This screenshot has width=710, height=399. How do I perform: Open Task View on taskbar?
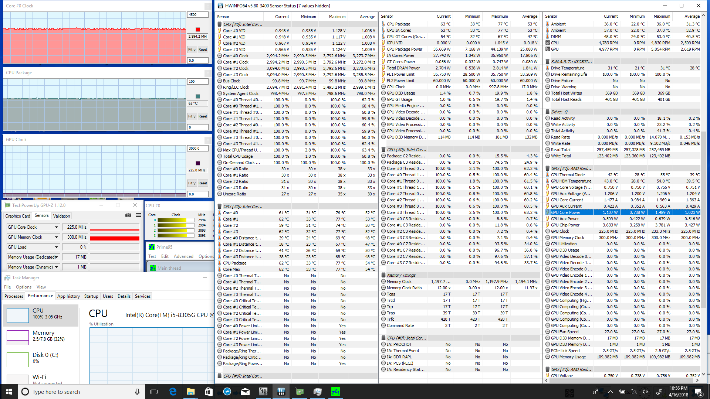154,392
